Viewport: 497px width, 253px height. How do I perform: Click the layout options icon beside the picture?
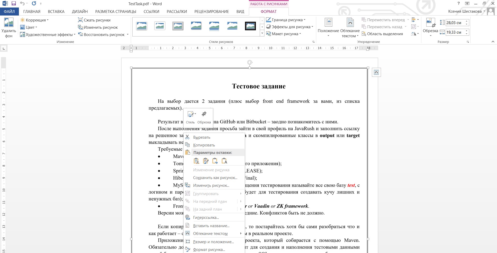(376, 72)
